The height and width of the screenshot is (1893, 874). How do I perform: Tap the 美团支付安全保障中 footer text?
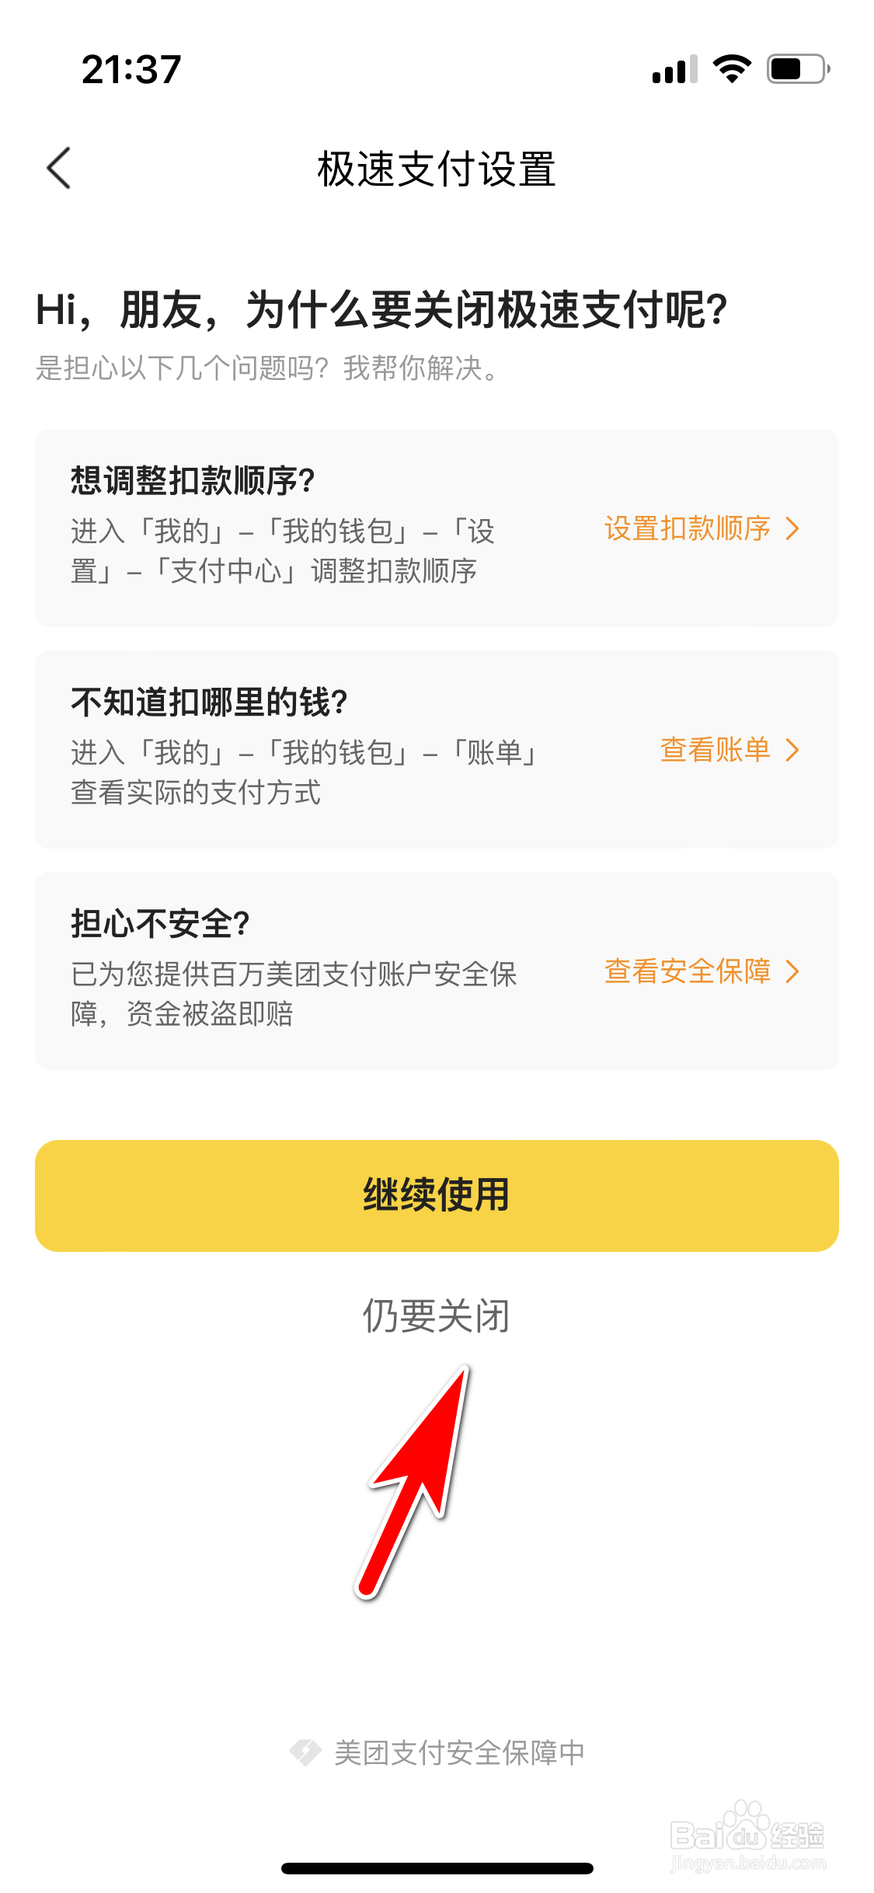[x=459, y=1752]
